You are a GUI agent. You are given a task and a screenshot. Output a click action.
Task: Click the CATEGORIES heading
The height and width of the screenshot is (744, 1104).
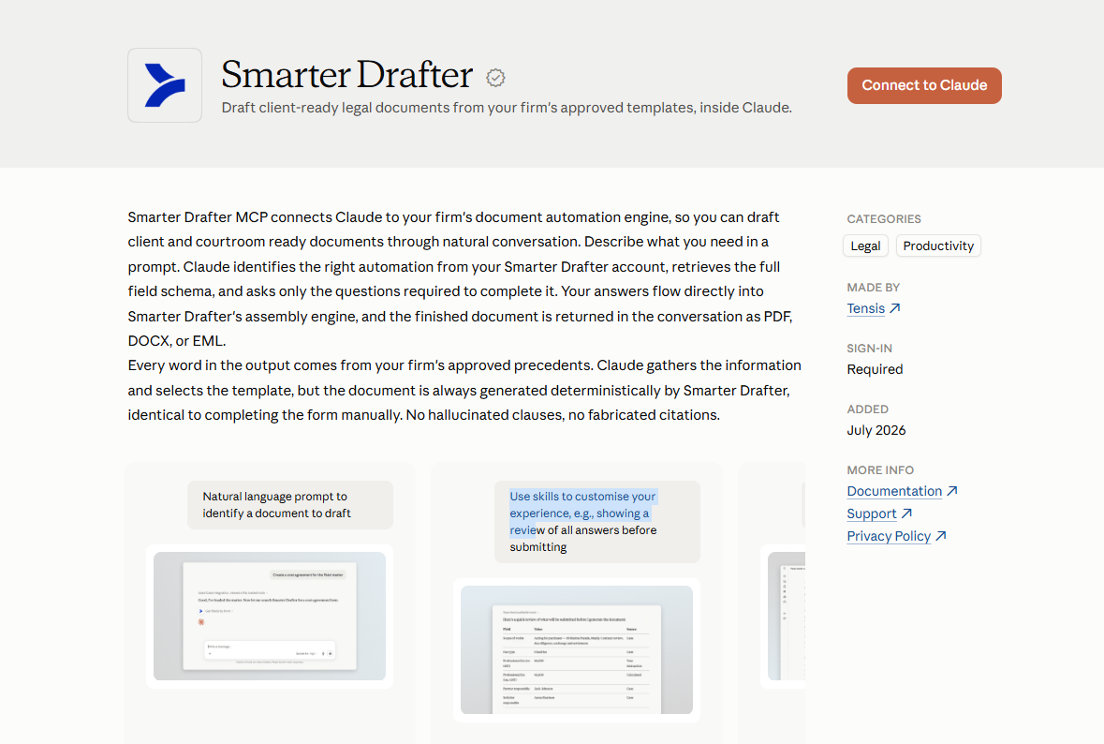coord(884,219)
